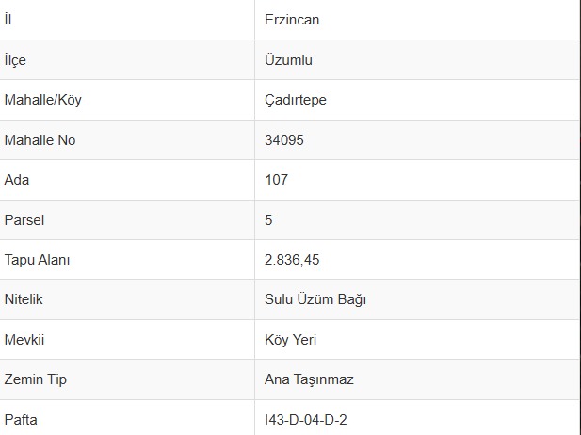Click the Tapu Alanı label
This screenshot has width=581, height=435.
pos(37,260)
